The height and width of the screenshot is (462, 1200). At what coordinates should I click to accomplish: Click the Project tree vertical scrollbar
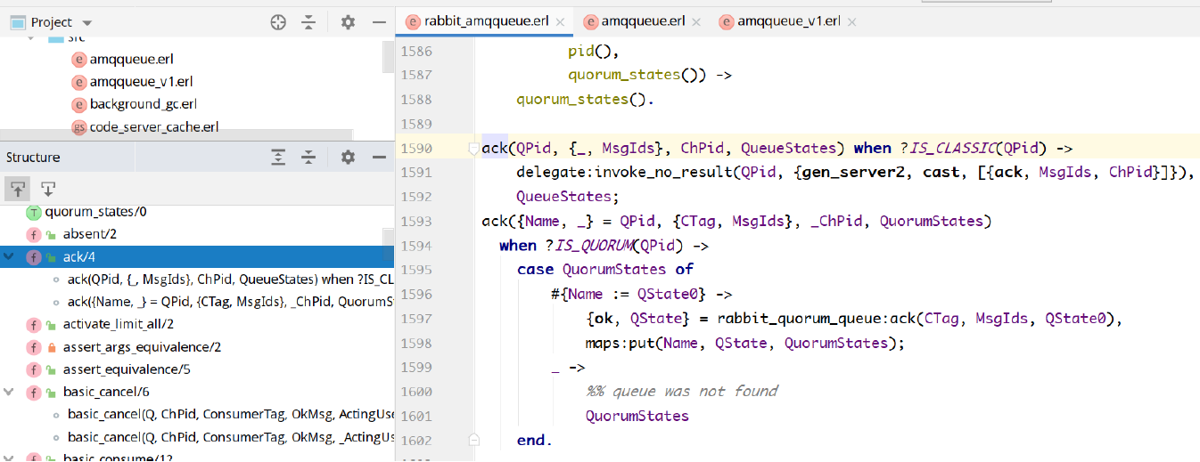pos(389,58)
